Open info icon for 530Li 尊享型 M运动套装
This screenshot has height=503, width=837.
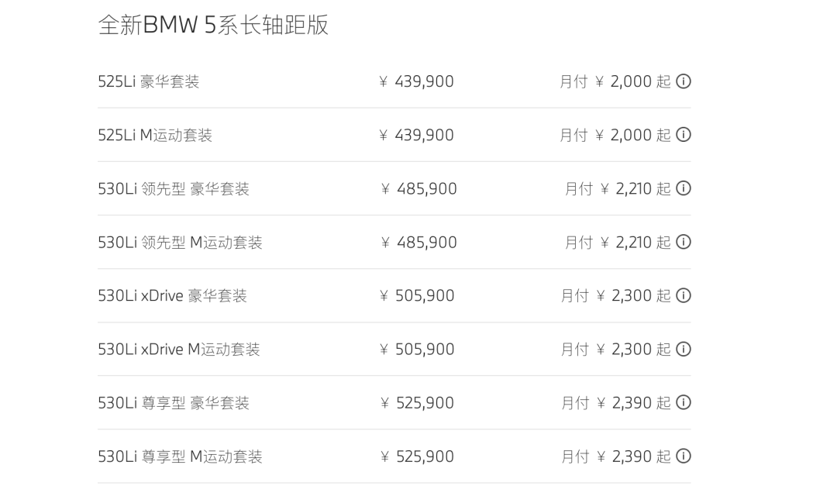[684, 456]
